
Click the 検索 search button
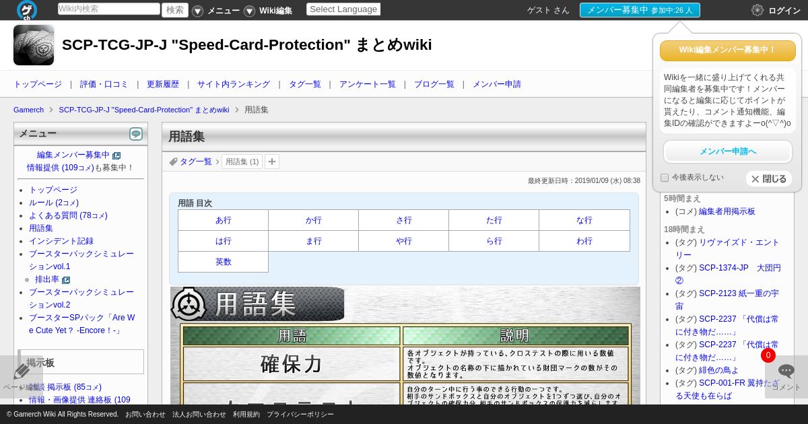(x=175, y=10)
